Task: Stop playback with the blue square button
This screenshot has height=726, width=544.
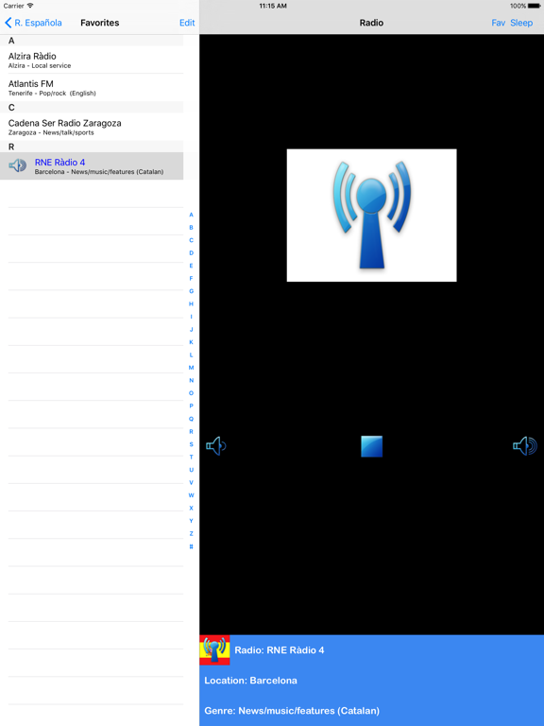Action: (x=371, y=446)
